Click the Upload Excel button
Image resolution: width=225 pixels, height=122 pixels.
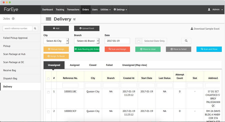pyautogui.click(x=86, y=28)
